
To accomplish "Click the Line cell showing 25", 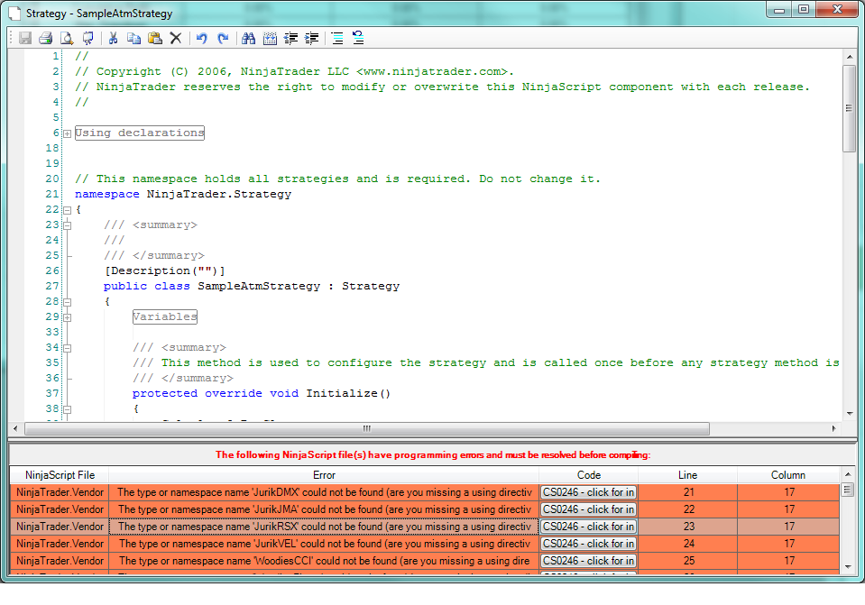I will 688,561.
